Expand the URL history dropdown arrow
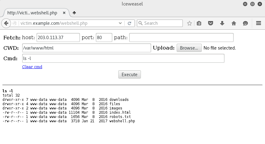This screenshot has height=144, width=265. pyautogui.click(x=120, y=23)
